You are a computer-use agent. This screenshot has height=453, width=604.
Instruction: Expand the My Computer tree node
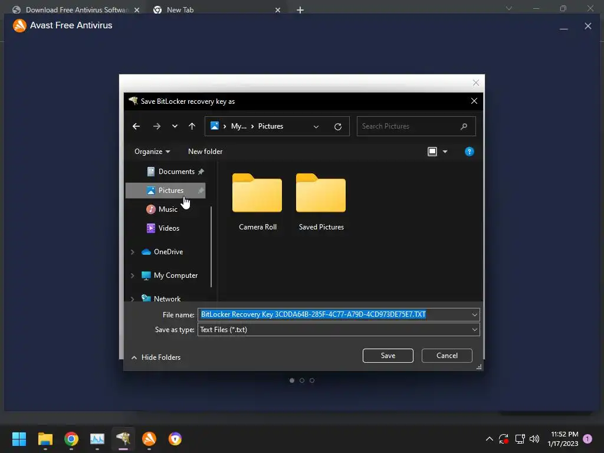click(133, 275)
